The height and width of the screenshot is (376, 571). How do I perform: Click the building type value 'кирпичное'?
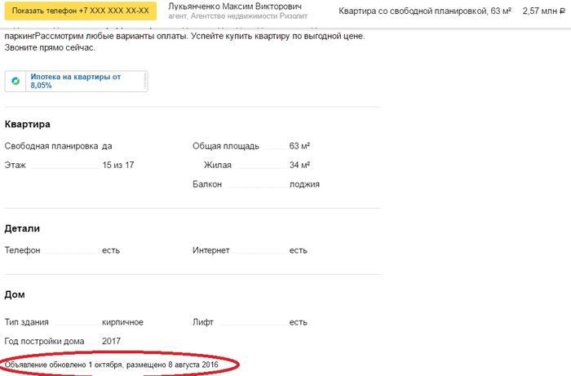pos(122,322)
